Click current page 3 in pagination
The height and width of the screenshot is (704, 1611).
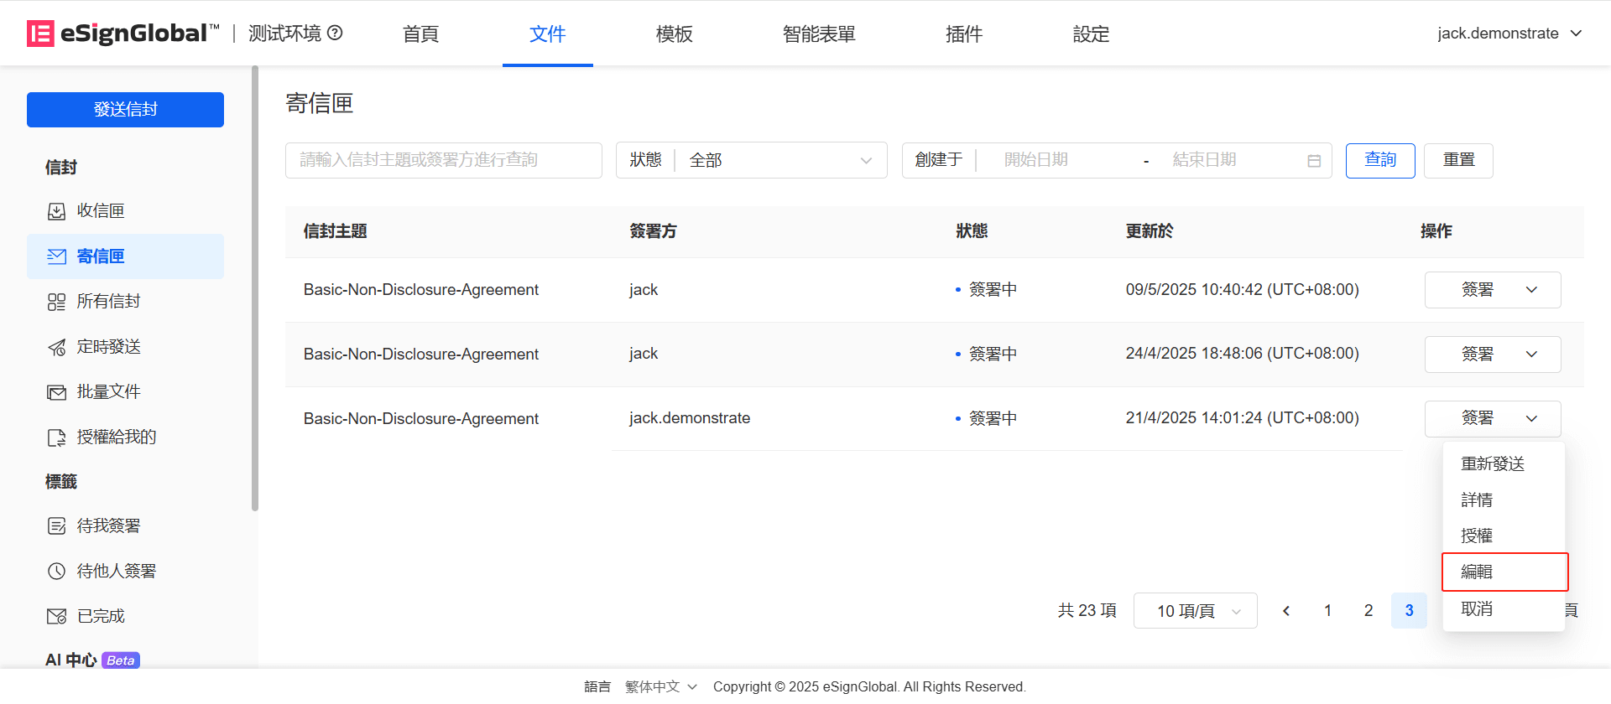[x=1409, y=611]
